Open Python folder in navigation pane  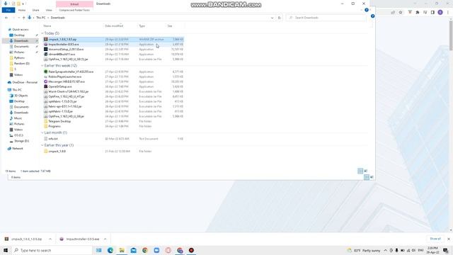coord(19,57)
